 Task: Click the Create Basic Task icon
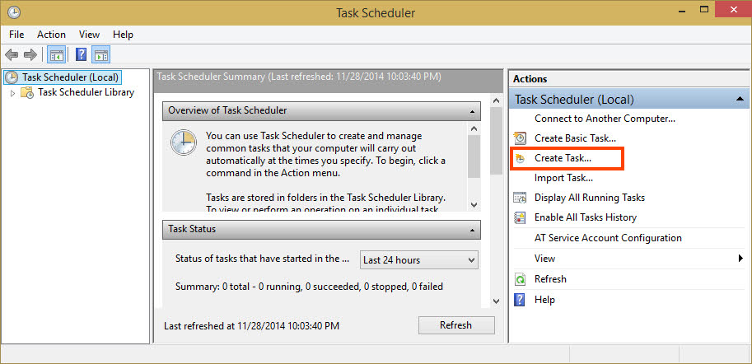coord(520,138)
